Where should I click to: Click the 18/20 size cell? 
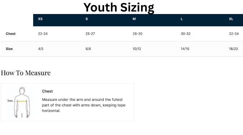click(x=233, y=49)
